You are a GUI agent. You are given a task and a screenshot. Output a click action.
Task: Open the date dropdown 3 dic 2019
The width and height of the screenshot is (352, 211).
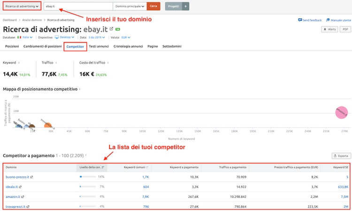coord(97,37)
